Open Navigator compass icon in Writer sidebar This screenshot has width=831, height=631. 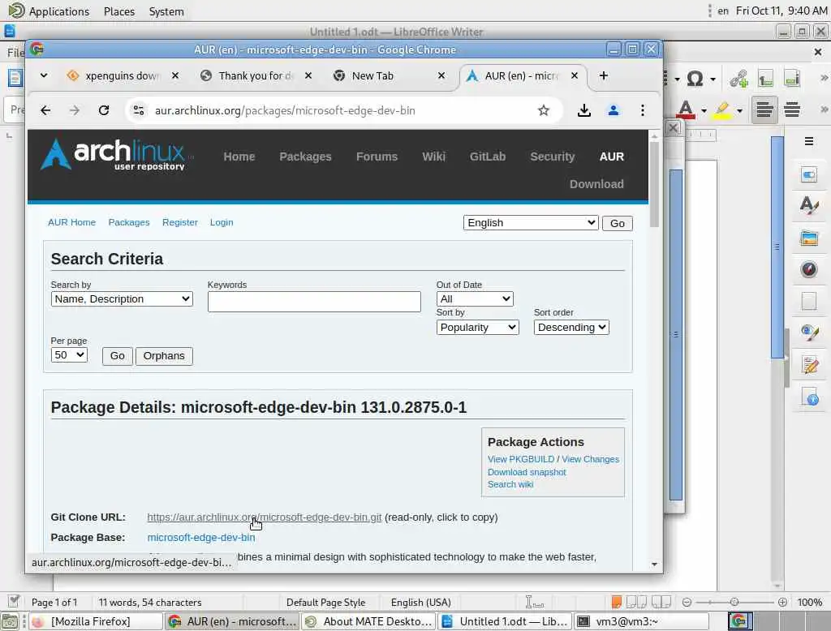[x=809, y=269]
